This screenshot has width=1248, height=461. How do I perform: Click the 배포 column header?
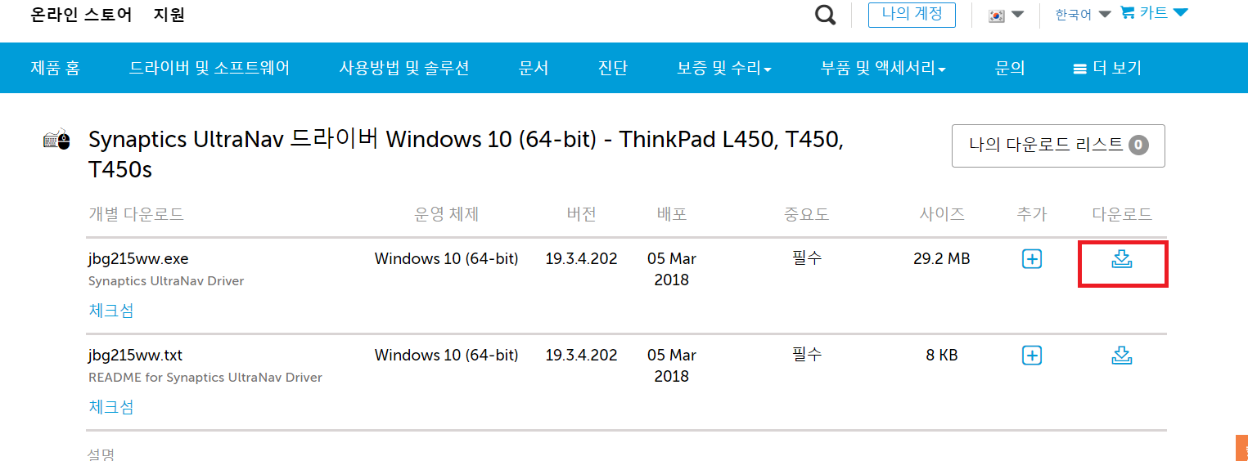click(x=672, y=215)
